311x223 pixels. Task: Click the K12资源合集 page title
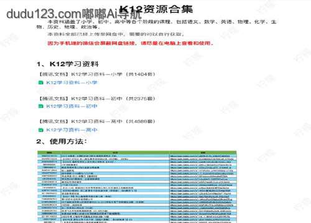[156, 9]
